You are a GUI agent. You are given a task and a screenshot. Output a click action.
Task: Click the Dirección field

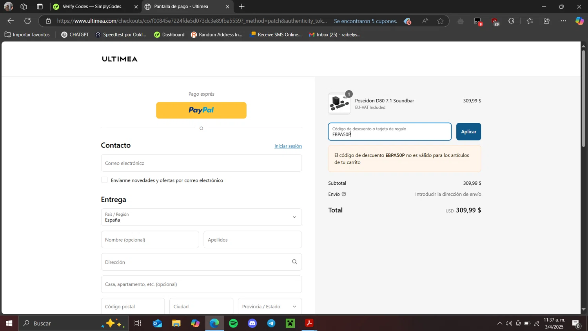tap(201, 262)
